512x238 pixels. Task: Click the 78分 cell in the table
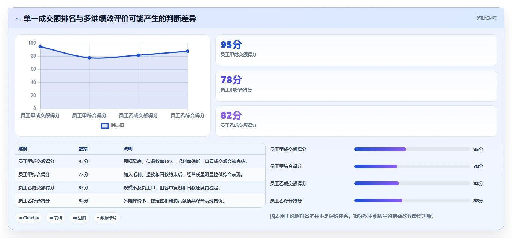83,175
